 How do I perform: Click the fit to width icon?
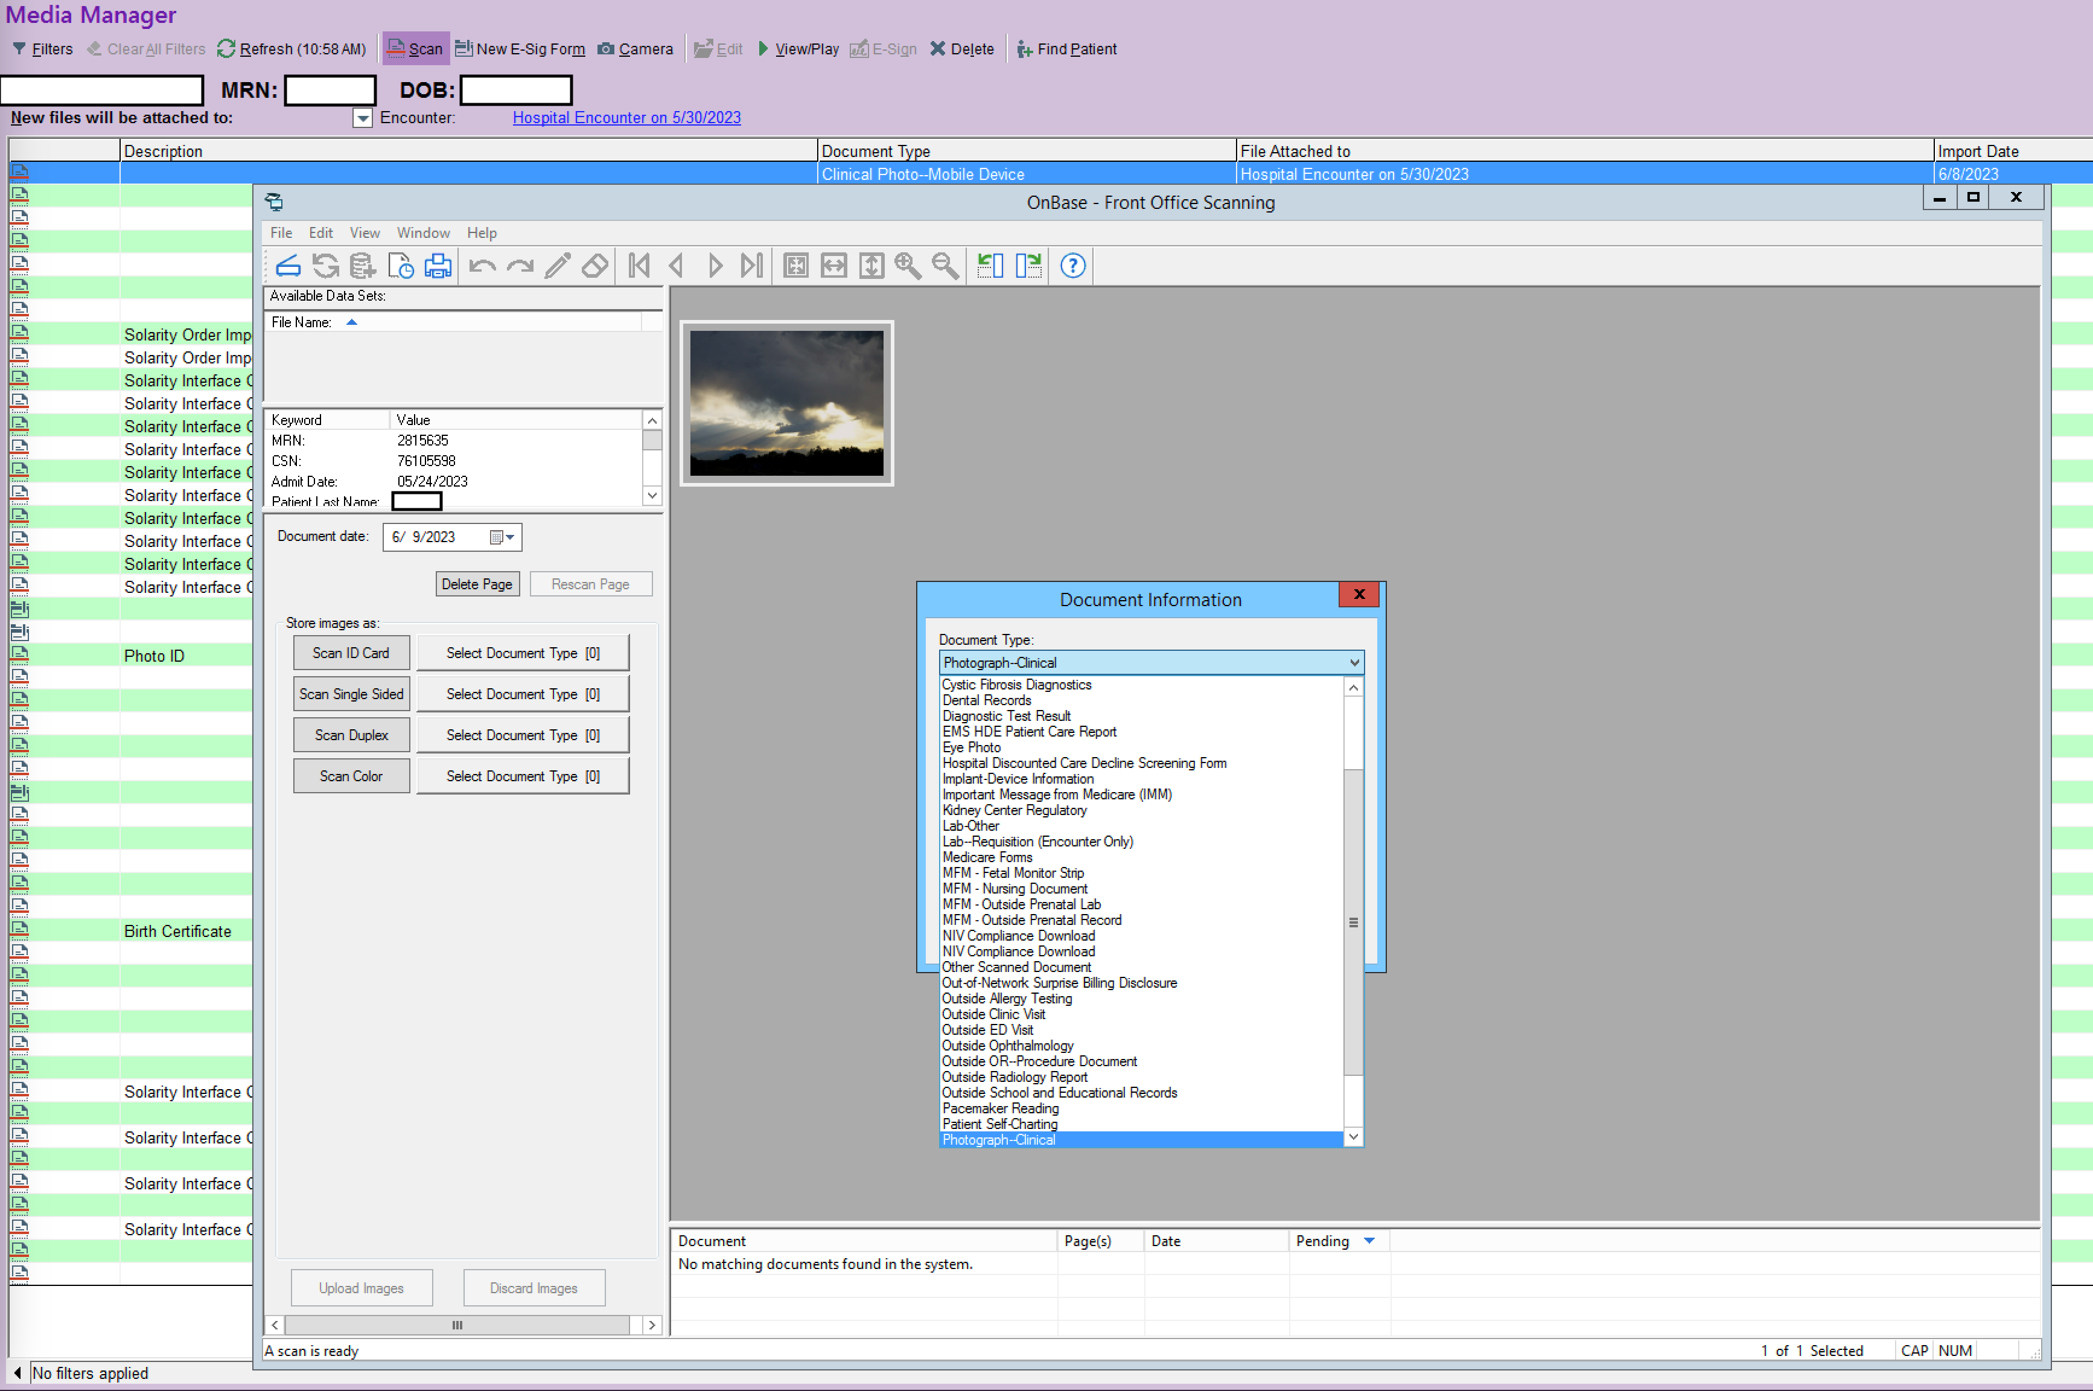click(835, 266)
